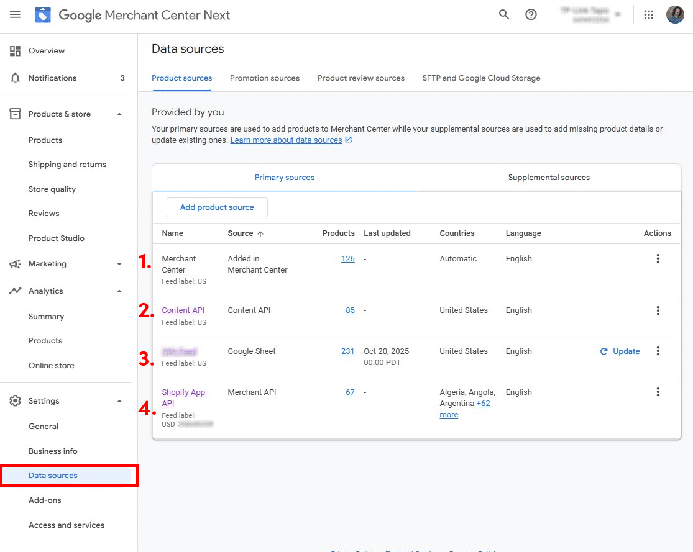Viewport: 693px width, 552px height.
Task: Click the Overview sidebar icon
Action: coord(14,50)
